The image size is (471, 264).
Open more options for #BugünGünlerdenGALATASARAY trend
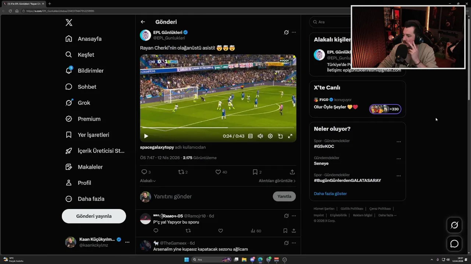coord(399,176)
